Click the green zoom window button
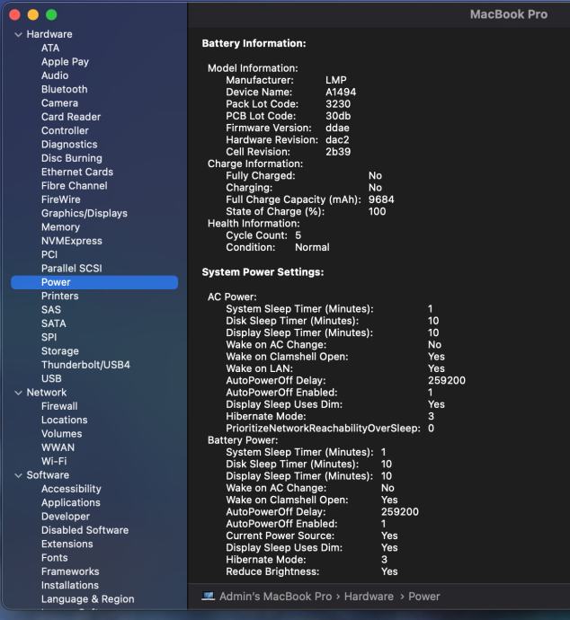This screenshot has height=620, width=570. 51,15
